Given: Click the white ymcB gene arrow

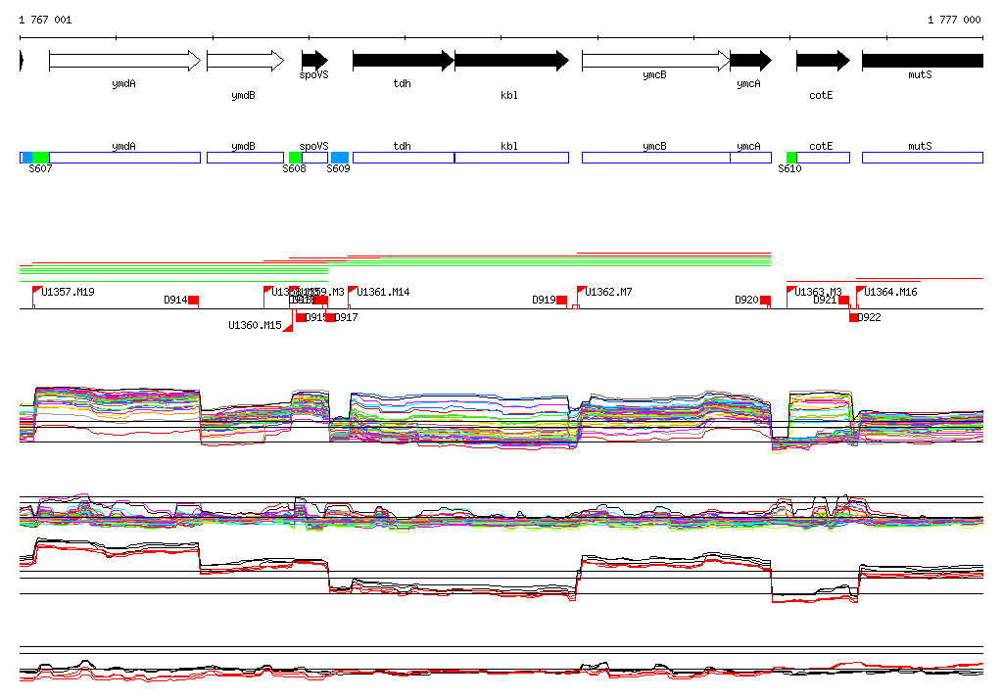Looking at the screenshot, I should (x=655, y=61).
